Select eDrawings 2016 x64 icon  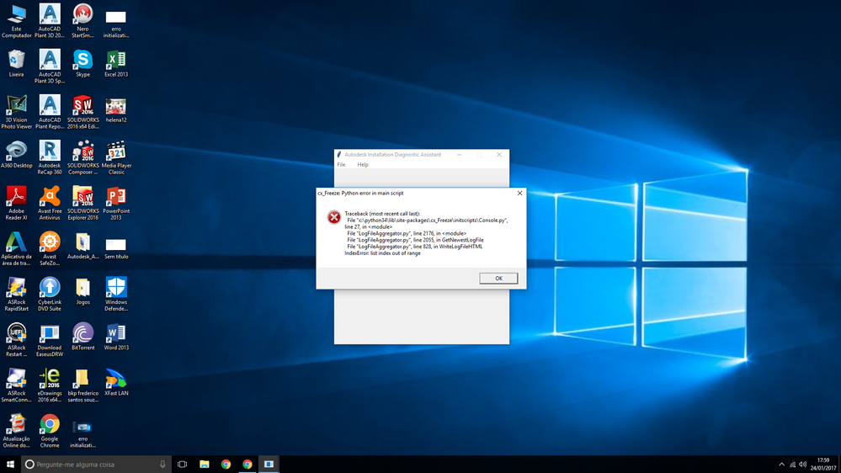tap(50, 385)
